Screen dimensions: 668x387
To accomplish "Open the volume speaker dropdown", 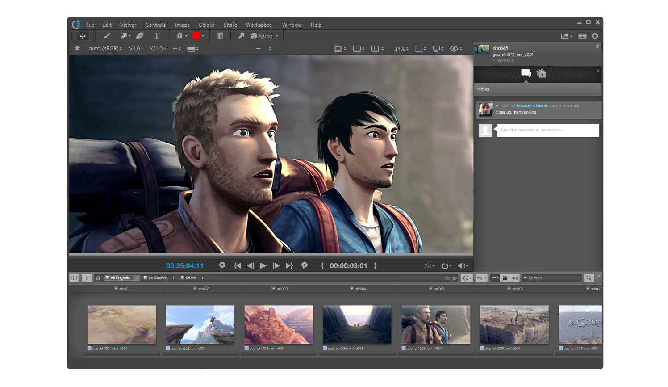I will pyautogui.click(x=463, y=266).
